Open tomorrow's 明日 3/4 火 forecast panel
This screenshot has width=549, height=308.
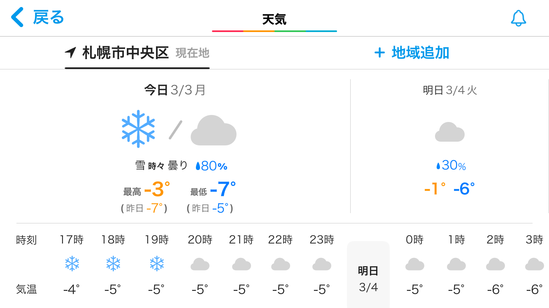[x=449, y=146]
